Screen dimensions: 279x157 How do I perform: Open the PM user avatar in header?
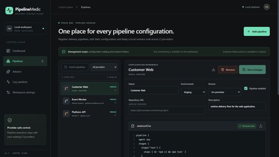[267, 7]
